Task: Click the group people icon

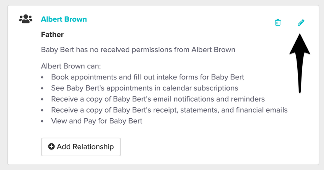Action: tap(26, 19)
